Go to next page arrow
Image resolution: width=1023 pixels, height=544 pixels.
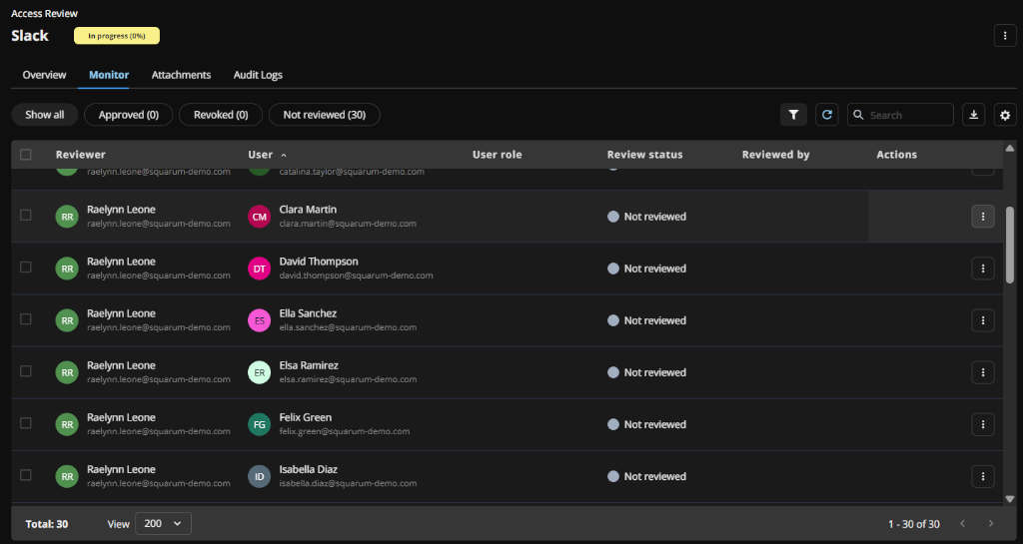point(990,524)
